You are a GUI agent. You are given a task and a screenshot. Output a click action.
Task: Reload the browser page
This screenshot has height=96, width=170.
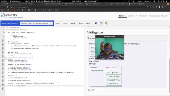click(x=8, y=7)
